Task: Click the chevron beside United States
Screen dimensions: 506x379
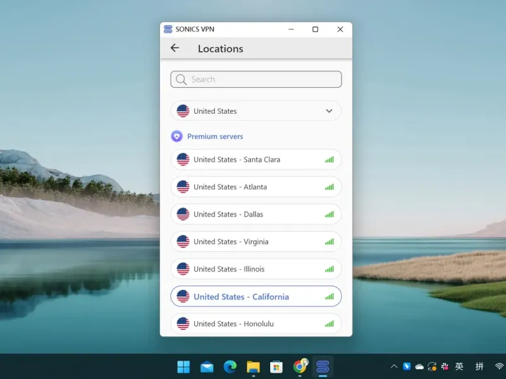Action: pyautogui.click(x=329, y=111)
